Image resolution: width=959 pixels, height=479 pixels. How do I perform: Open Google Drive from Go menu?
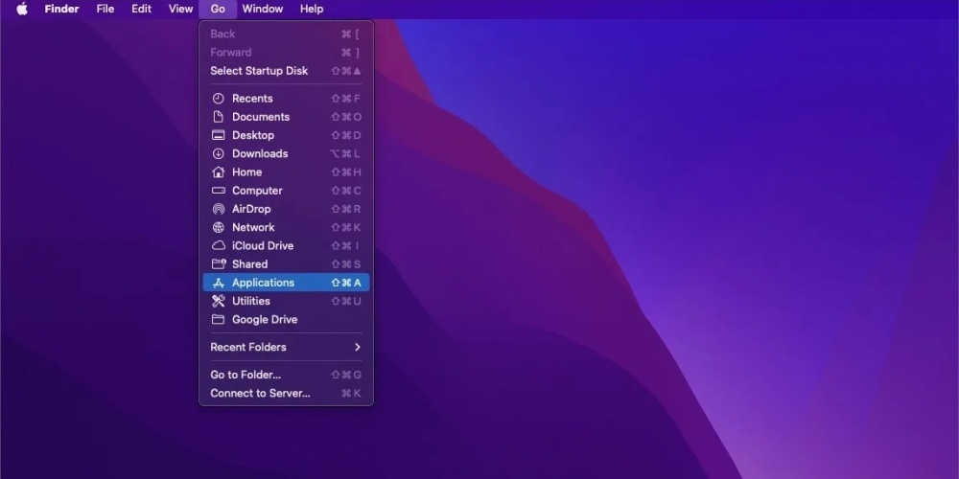click(265, 319)
